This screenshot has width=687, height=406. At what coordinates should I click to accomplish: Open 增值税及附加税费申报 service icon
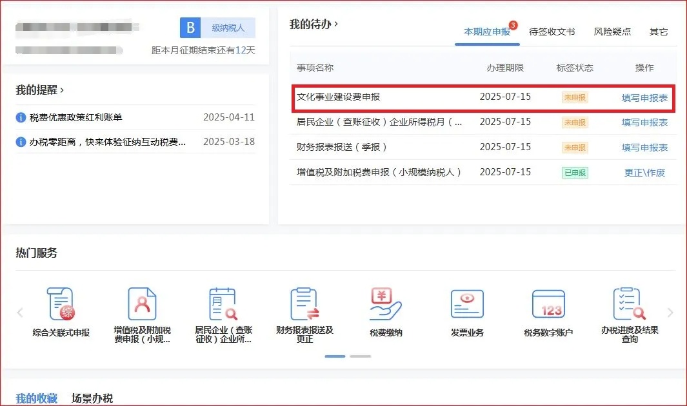coord(142,304)
